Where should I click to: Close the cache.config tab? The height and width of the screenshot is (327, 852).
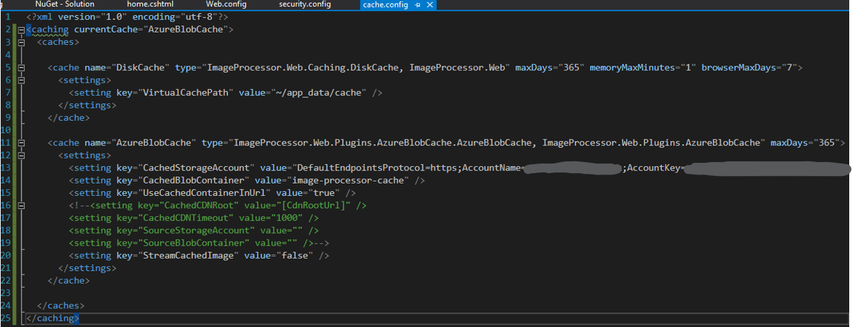click(x=430, y=5)
